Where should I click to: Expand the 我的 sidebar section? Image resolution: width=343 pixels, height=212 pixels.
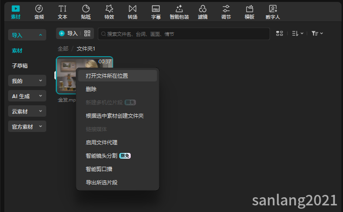pyautogui.click(x=27, y=81)
